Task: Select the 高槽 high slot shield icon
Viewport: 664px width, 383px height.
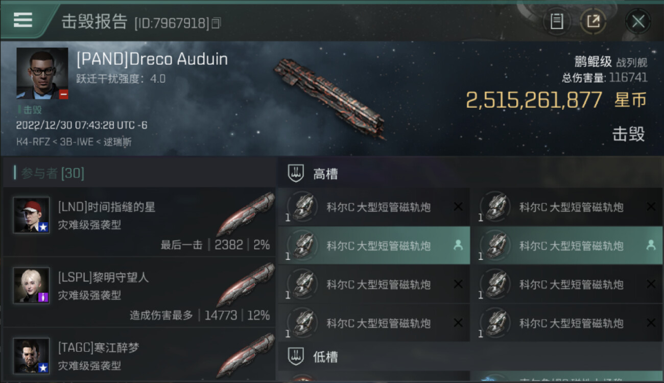Action: [x=296, y=174]
